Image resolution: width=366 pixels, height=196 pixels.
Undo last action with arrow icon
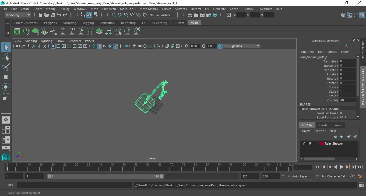[x=59, y=15]
